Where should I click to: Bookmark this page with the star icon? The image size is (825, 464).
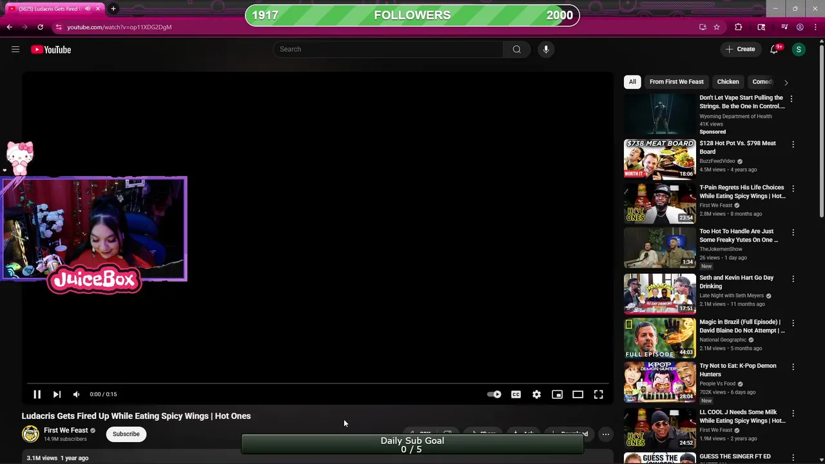(716, 27)
